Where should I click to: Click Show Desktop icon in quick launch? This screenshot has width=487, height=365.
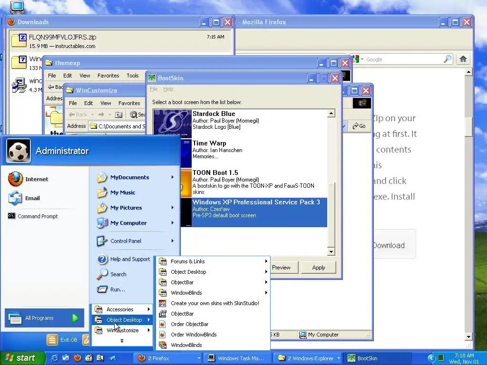pos(89,358)
